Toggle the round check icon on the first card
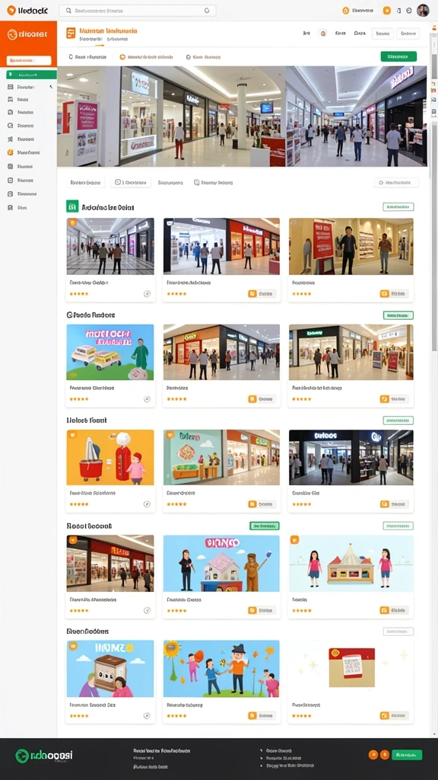This screenshot has height=780, width=438. pos(147,294)
